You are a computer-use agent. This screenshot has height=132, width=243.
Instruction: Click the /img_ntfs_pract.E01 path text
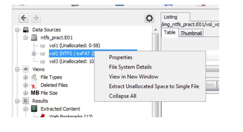pyautogui.click(x=190, y=25)
